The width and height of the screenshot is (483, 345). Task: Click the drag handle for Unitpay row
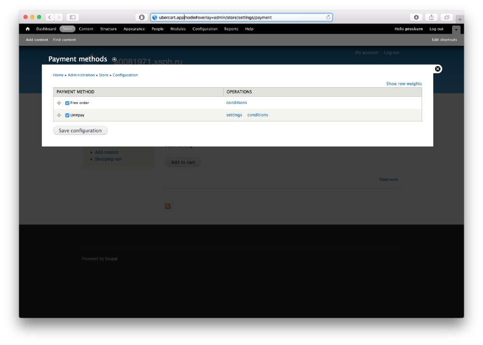click(59, 115)
